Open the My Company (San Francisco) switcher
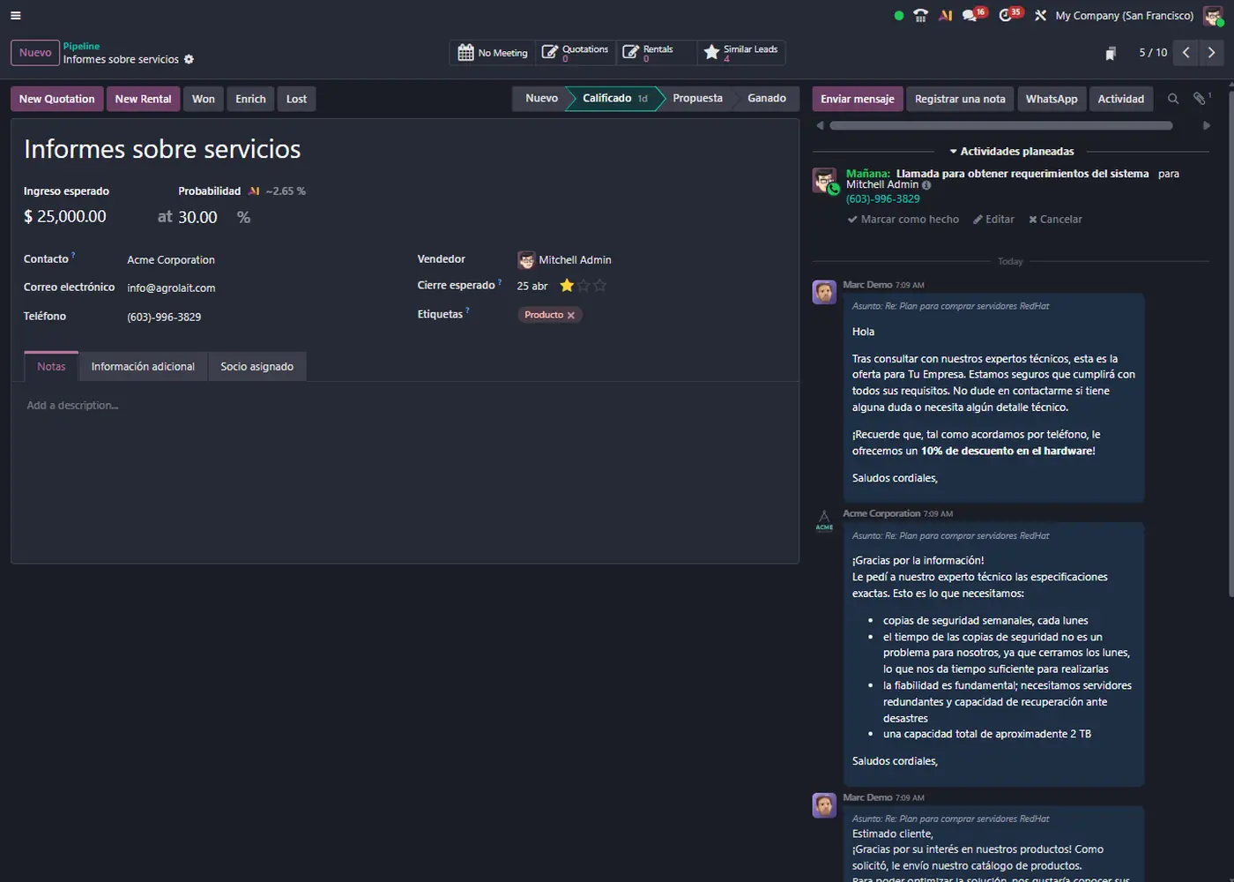Screen dimensions: 1234x882 [x=1124, y=15]
